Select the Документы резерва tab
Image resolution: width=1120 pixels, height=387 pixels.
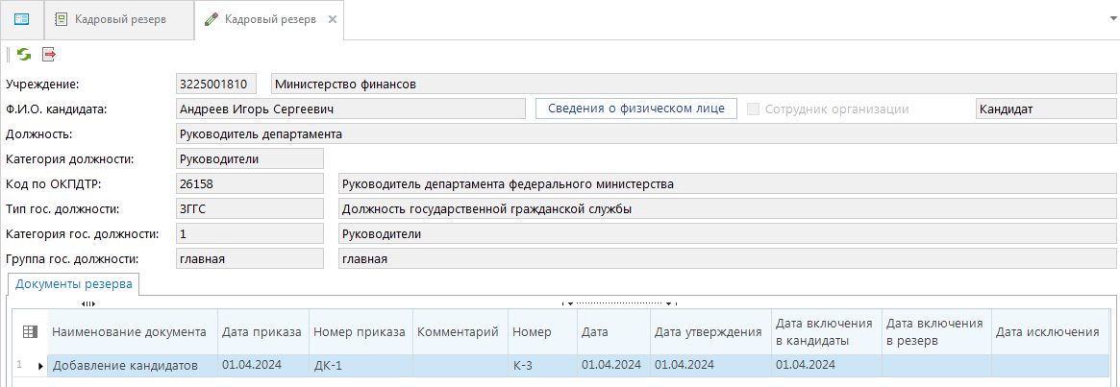pyautogui.click(x=73, y=284)
